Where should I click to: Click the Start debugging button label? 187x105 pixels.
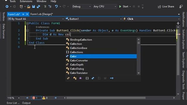tap(125, 6)
